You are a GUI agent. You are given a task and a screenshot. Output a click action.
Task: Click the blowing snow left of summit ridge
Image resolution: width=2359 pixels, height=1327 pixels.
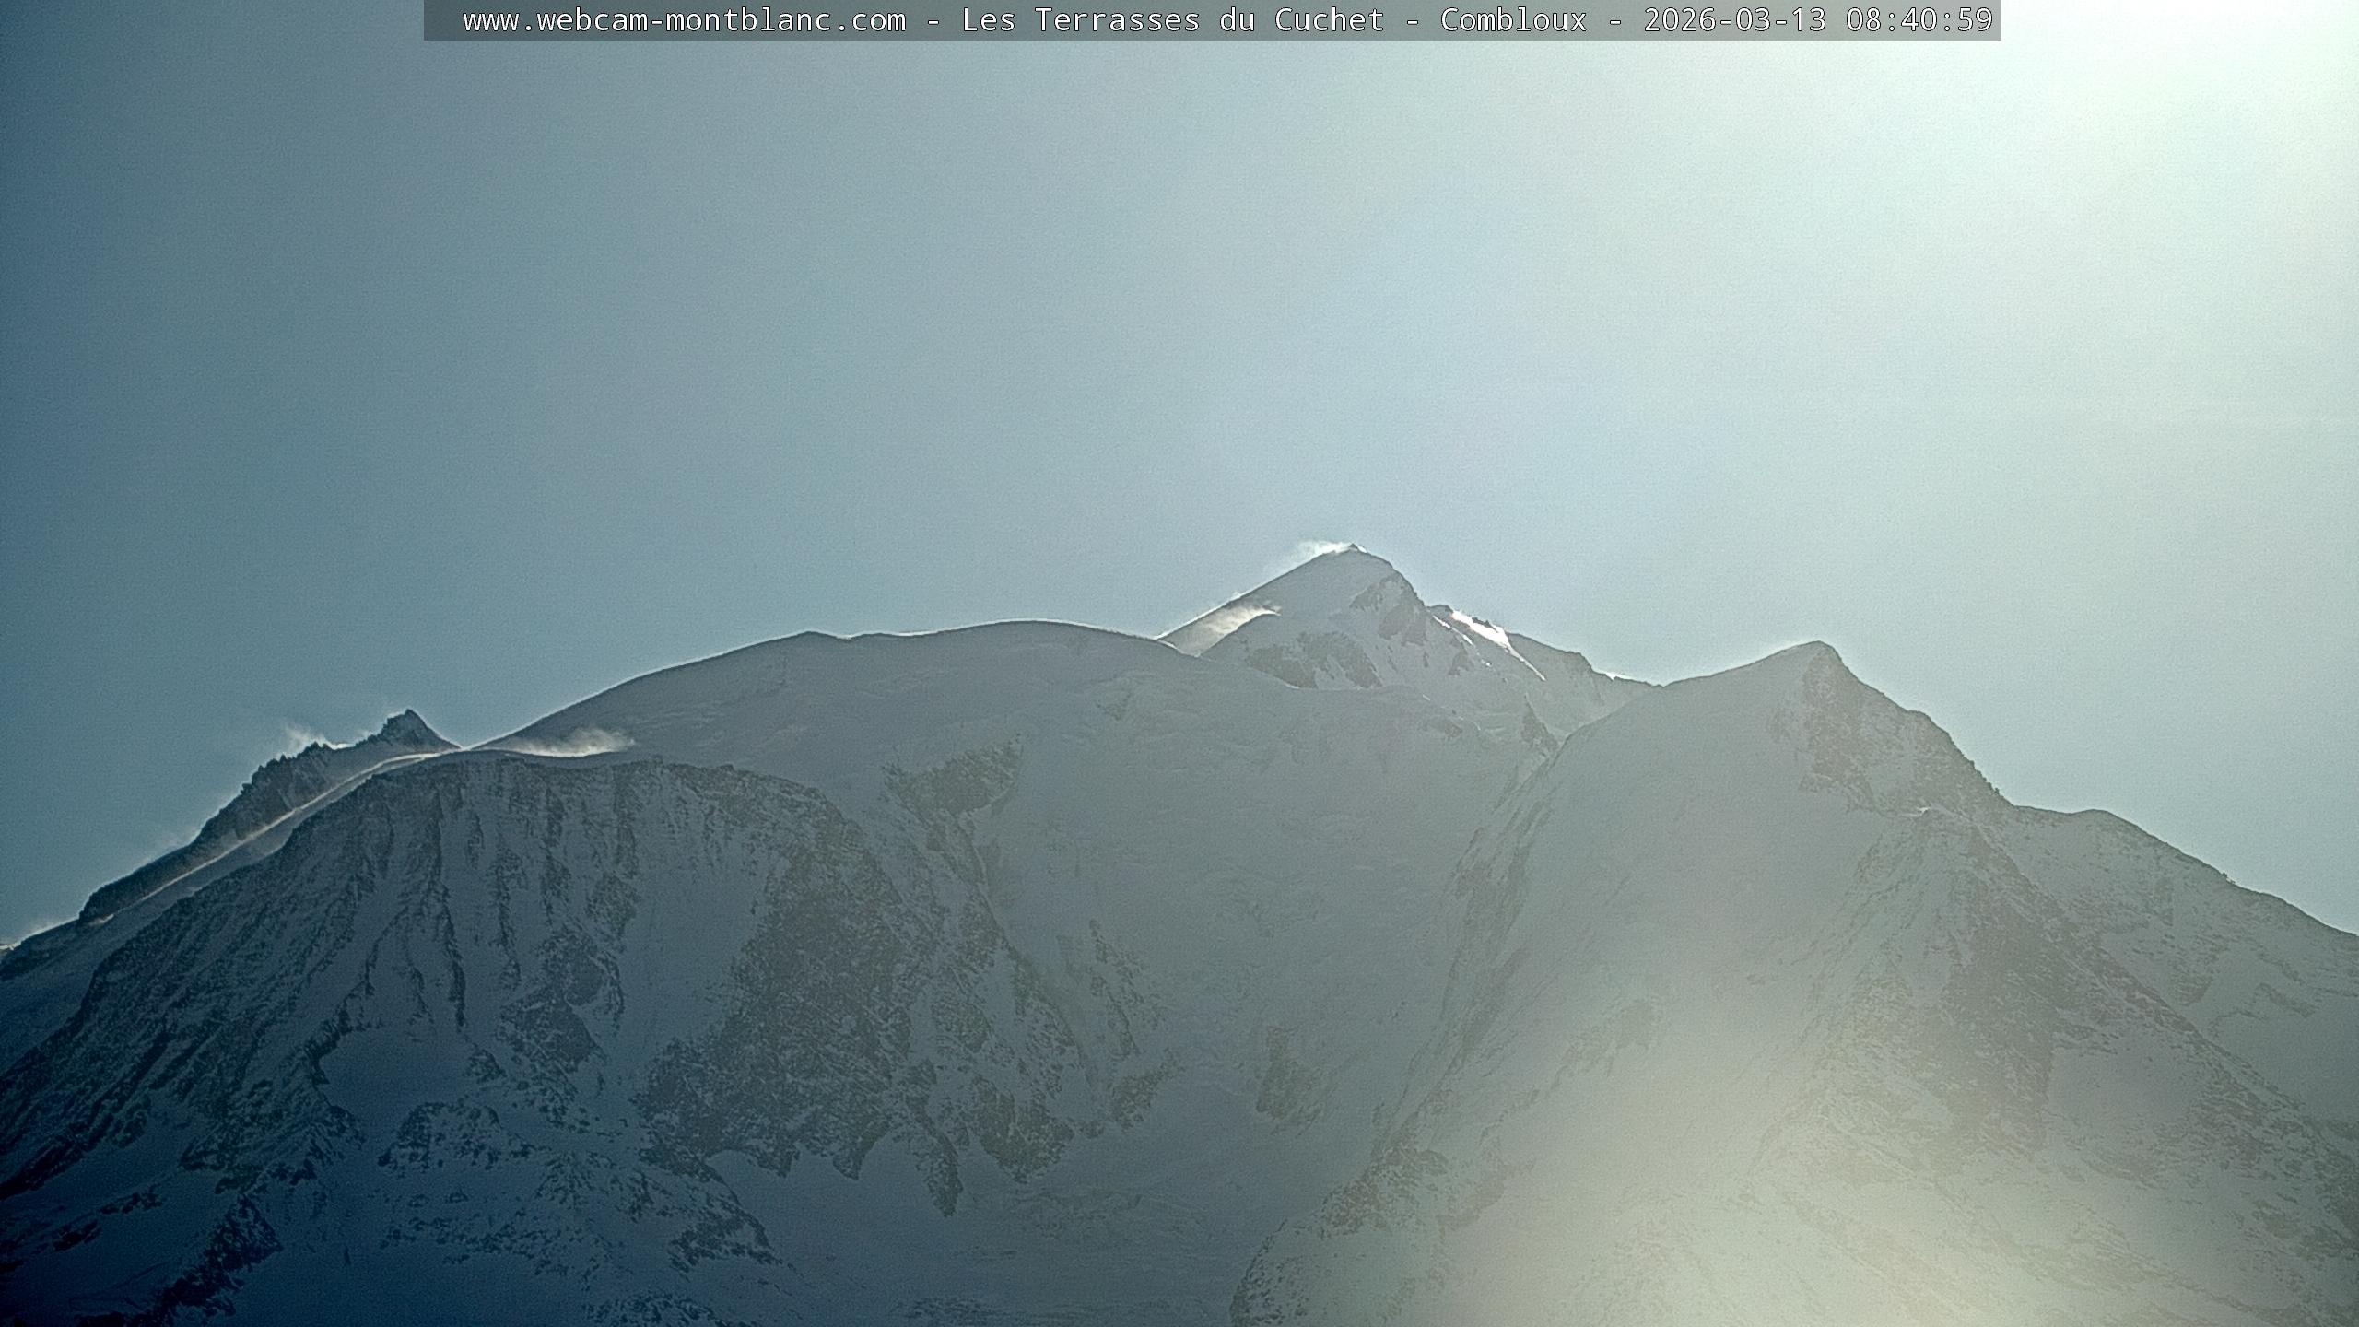click(1230, 622)
